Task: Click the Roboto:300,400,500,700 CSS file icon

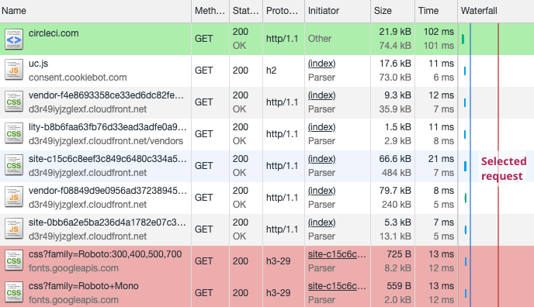Action: click(x=14, y=260)
